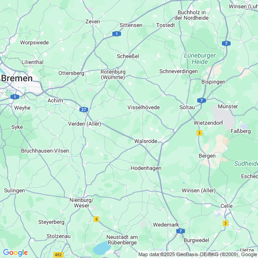Click the Rotenburg (Wümme) label
This screenshot has width=258, height=258.
coord(113,74)
